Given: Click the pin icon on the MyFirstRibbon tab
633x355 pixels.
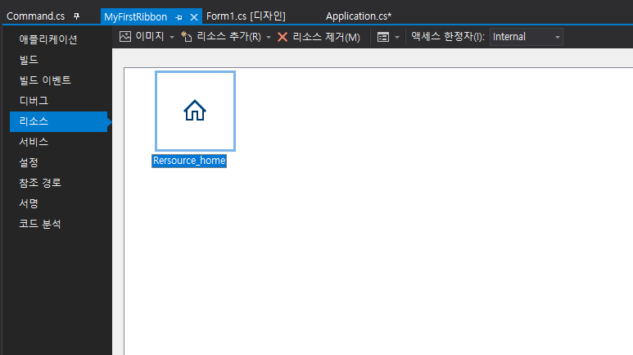Looking at the screenshot, I should 179,17.
